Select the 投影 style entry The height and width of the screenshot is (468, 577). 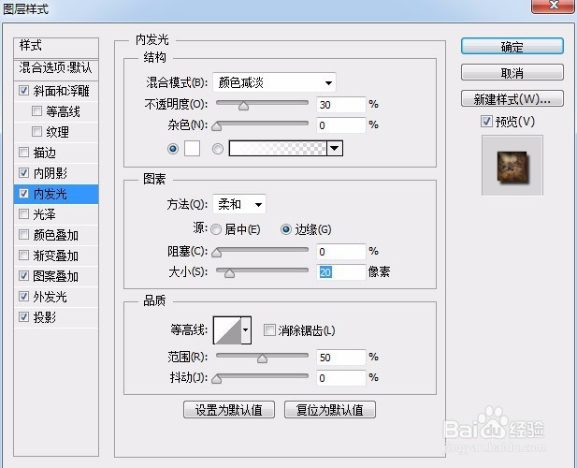click(56, 317)
